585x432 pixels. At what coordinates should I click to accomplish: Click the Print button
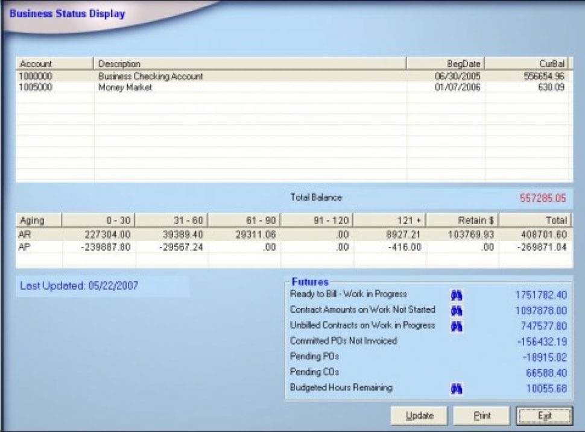point(482,416)
